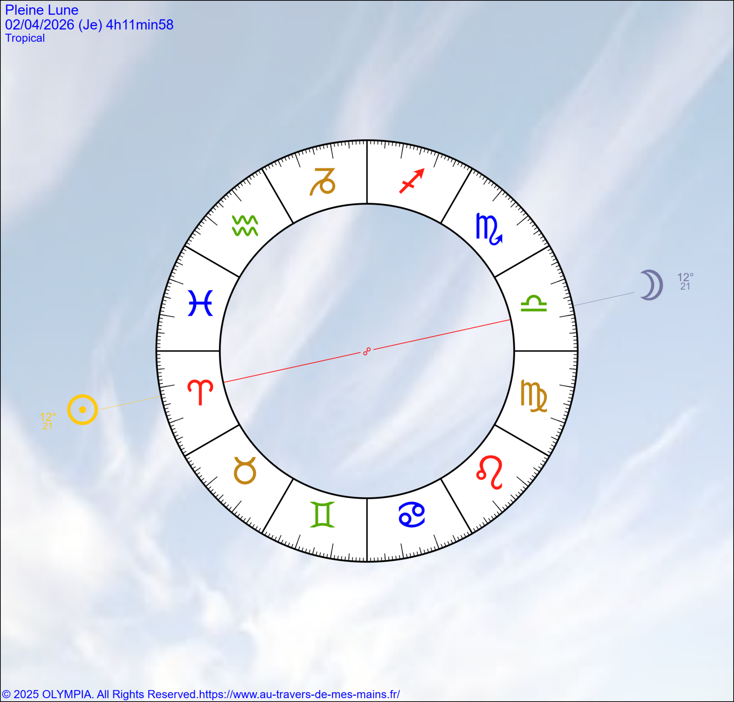The width and height of the screenshot is (734, 702).
Task: Click the green Aquarius waves symbol
Action: click(x=245, y=226)
